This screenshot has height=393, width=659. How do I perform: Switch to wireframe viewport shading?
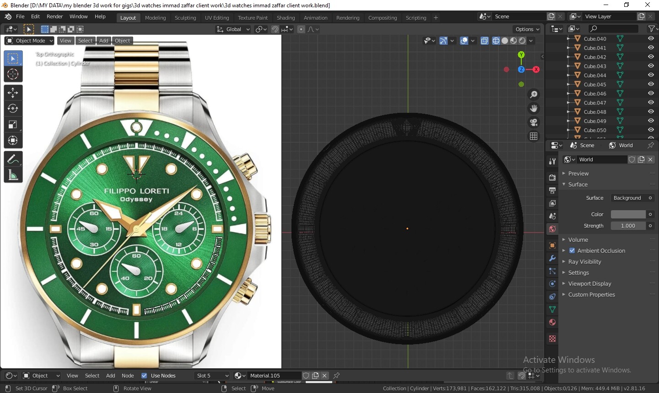click(496, 41)
